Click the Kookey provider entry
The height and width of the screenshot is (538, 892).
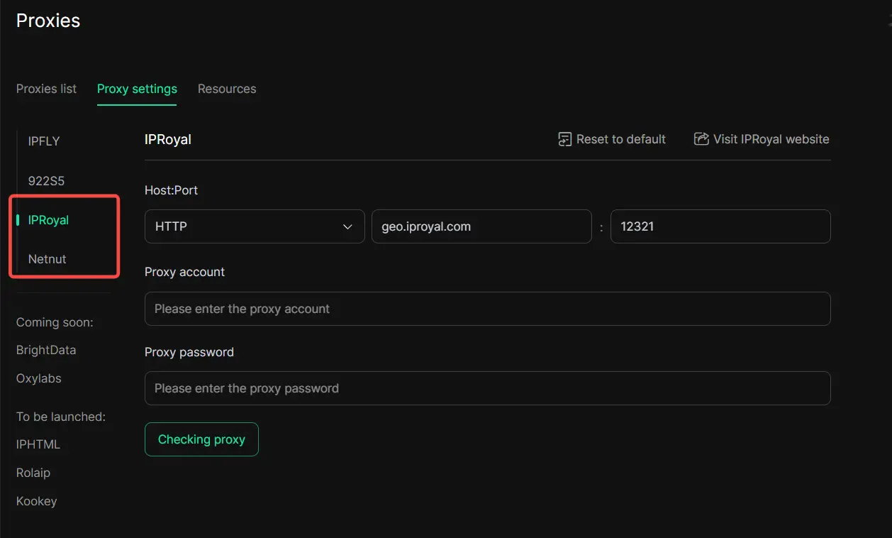(x=36, y=501)
